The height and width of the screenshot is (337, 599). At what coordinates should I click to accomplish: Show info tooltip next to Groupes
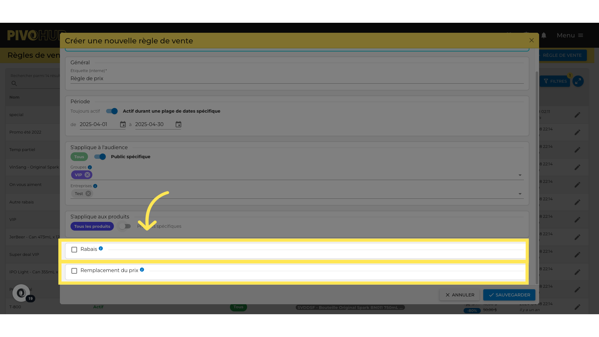90,167
